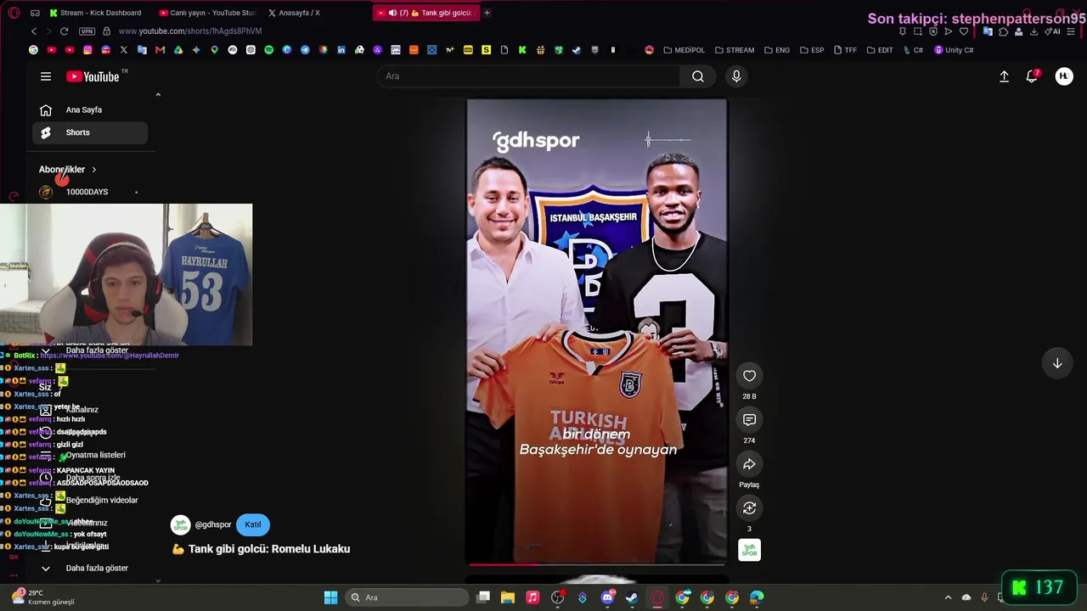1087x611 pixels.
Task: Open the ESP bookmarks folder
Action: click(x=812, y=50)
